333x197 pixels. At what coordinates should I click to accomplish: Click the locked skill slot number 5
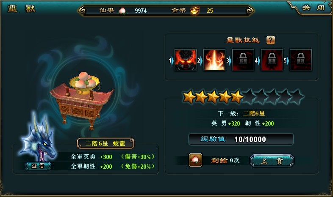tap(301, 60)
